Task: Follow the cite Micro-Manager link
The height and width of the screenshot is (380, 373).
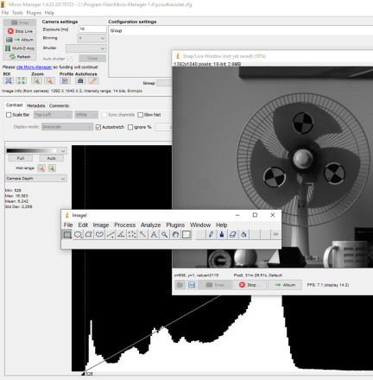Action: tap(34, 67)
